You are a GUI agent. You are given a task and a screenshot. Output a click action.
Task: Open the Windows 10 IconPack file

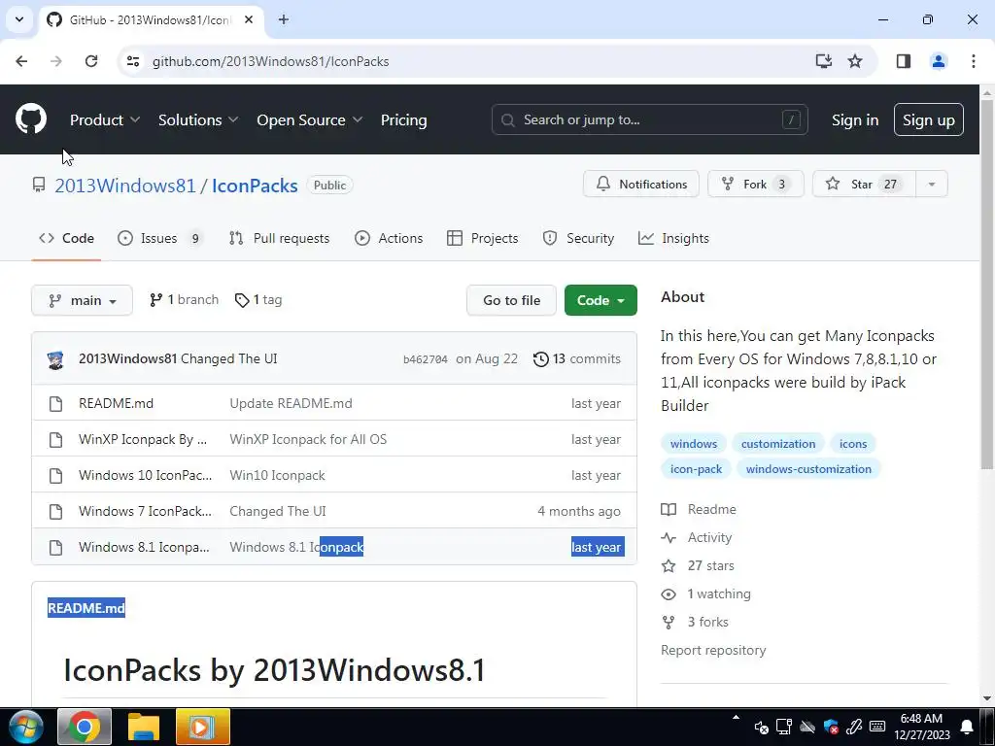click(146, 475)
